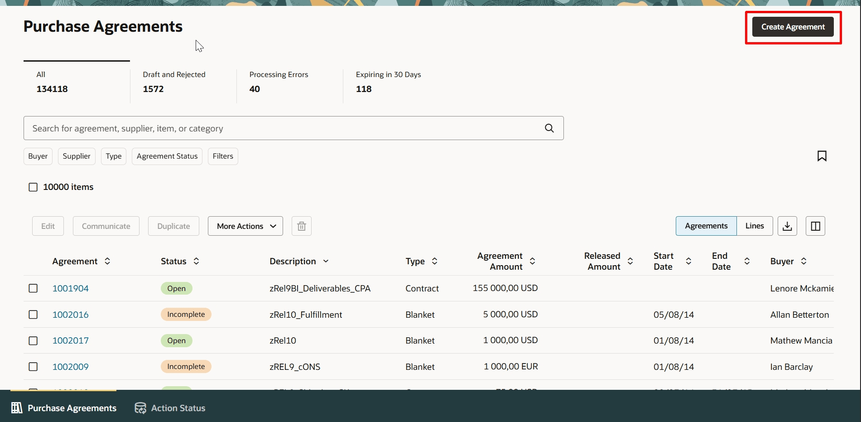Check the box for agreement 1002016
The height and width of the screenshot is (422, 861).
pyautogui.click(x=33, y=315)
